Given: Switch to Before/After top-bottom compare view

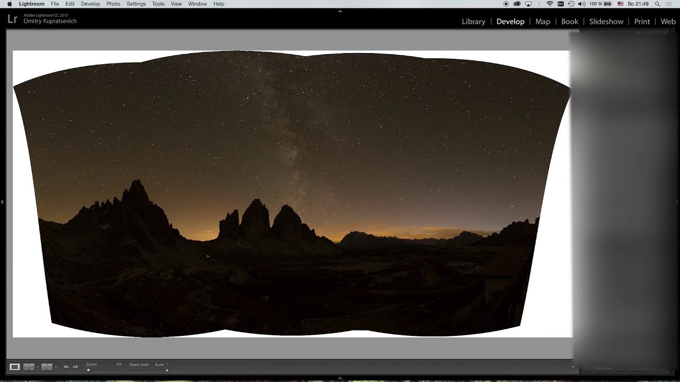Looking at the screenshot, I should click(46, 367).
